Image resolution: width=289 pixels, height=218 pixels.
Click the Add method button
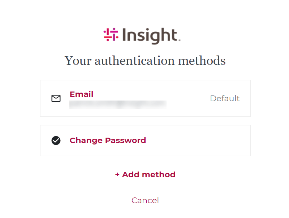(x=145, y=174)
